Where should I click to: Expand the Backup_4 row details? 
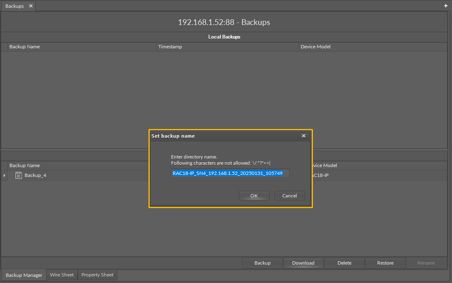pyautogui.click(x=4, y=175)
